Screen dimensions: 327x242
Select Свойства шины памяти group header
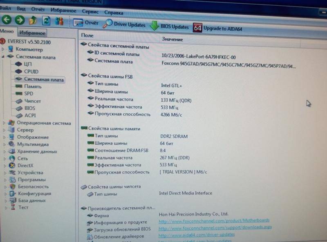110,128
